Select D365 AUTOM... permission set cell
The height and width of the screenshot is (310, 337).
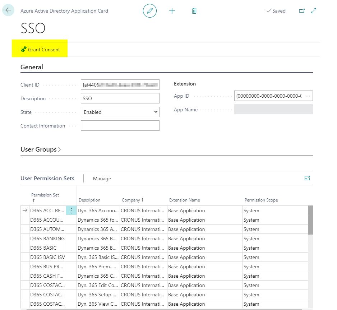[47, 229]
